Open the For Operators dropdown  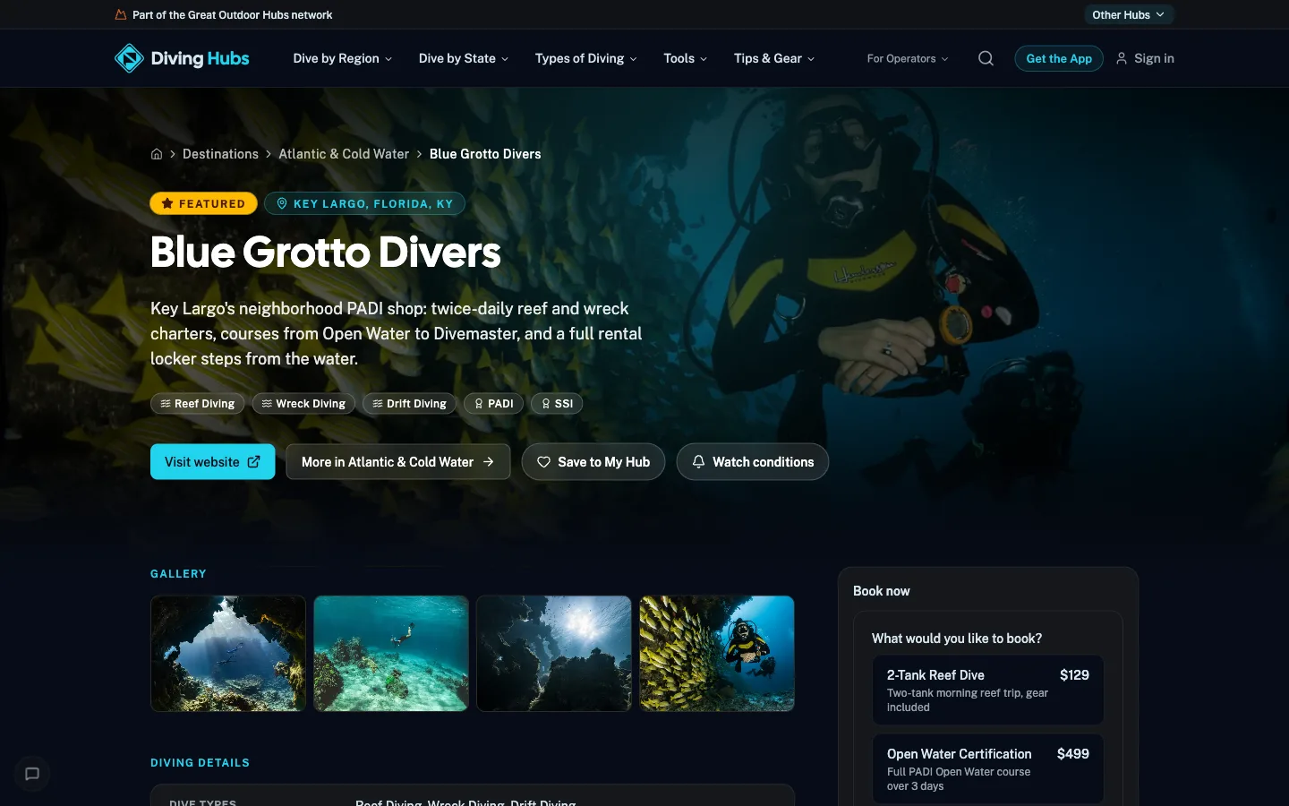(908, 58)
